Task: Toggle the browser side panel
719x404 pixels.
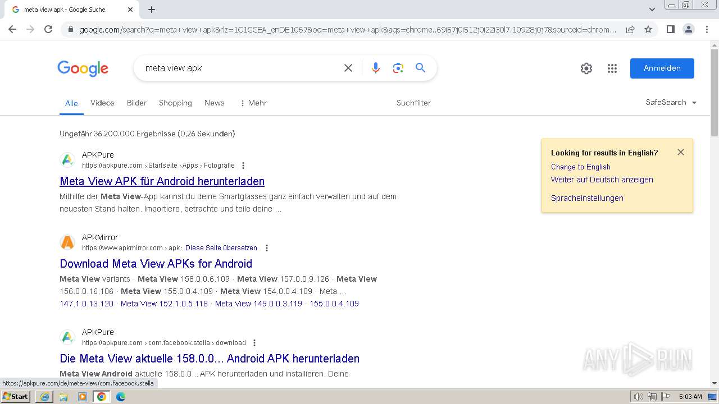Action: pyautogui.click(x=670, y=29)
